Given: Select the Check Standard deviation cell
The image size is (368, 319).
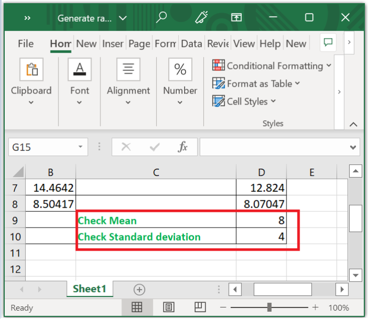Looking at the screenshot, I should 156,236.
